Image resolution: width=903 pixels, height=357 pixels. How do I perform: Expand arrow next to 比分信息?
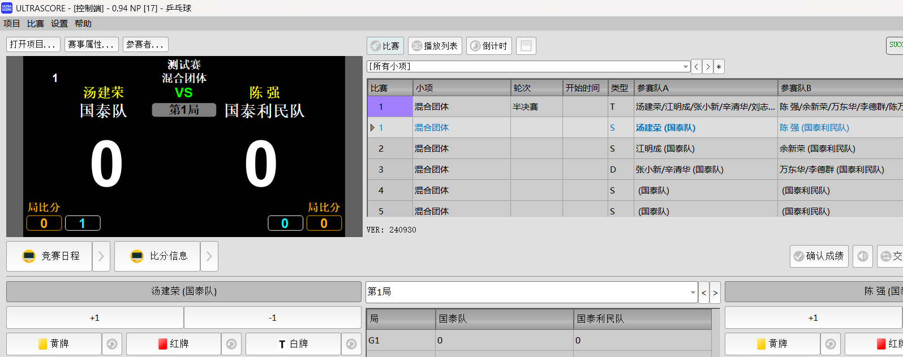click(x=209, y=256)
